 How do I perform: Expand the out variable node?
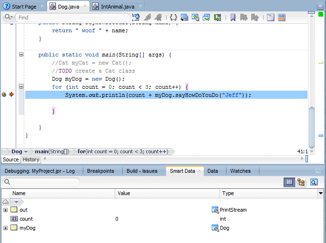click(5, 210)
